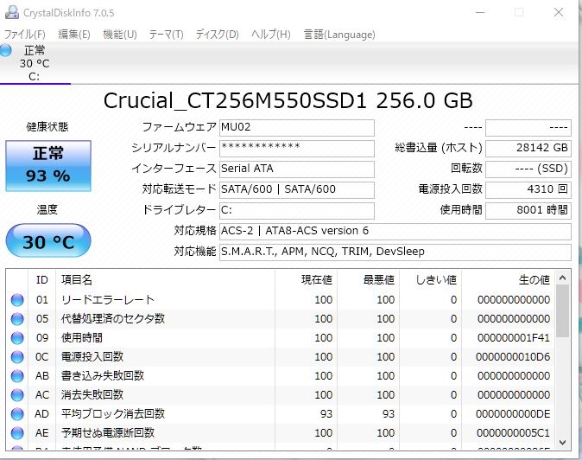Screen dimensions: 582x460
Task: Click the interface field showing Serial ATA
Action: (297, 169)
